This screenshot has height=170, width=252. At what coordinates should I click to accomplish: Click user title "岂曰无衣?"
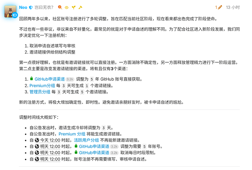[44, 7]
